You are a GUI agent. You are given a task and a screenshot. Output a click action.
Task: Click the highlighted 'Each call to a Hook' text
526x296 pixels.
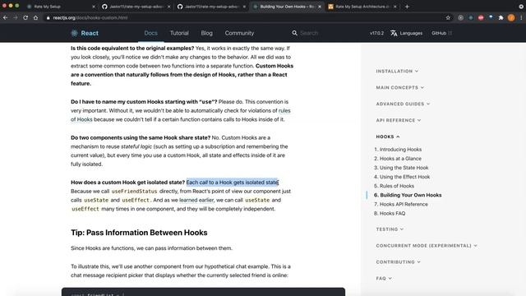232,183
